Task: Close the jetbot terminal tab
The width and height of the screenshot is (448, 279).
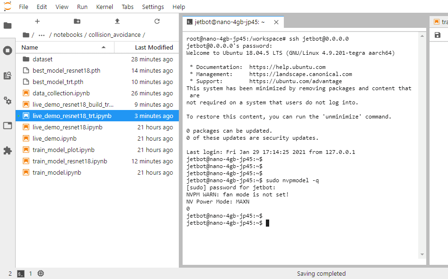Action: point(276,22)
